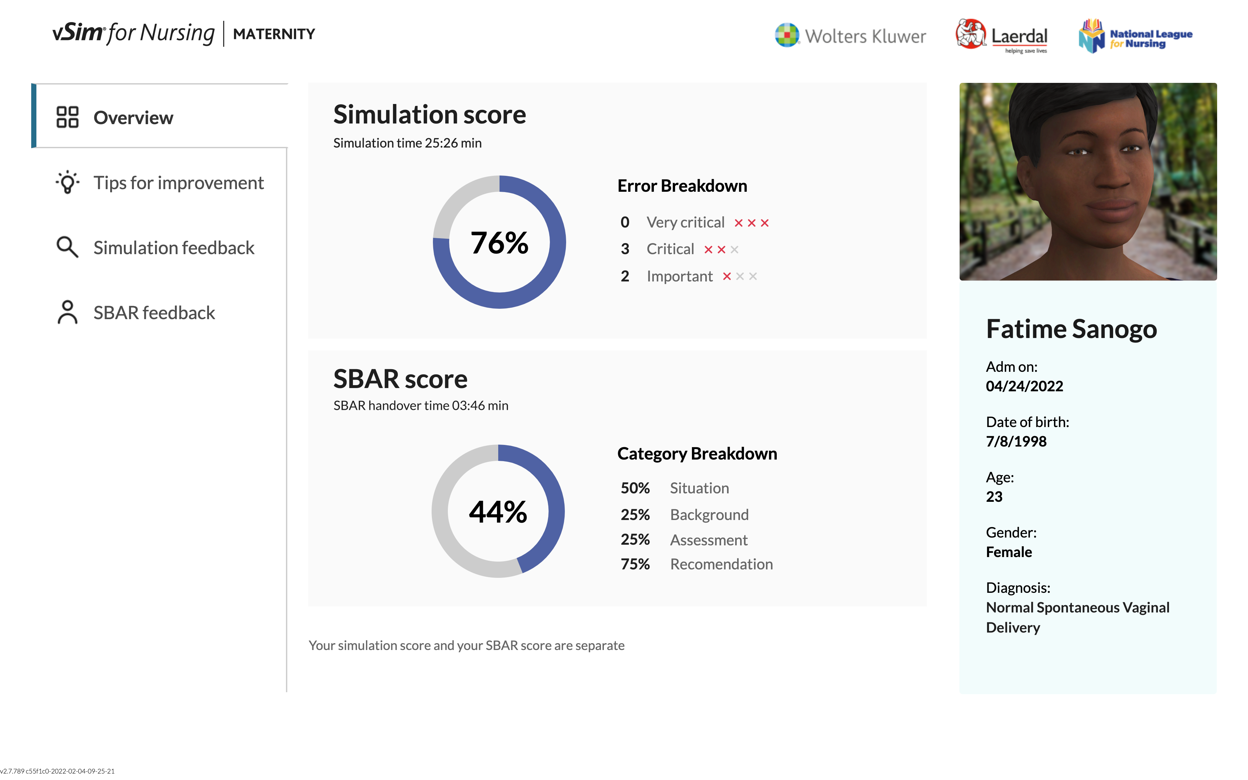The width and height of the screenshot is (1248, 780).
Task: Click the National League for Nursing logo
Action: pos(1135,36)
